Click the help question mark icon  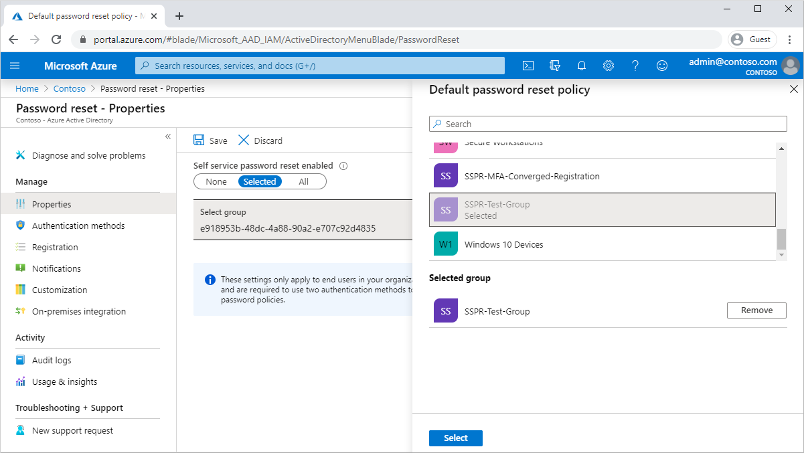tap(635, 66)
